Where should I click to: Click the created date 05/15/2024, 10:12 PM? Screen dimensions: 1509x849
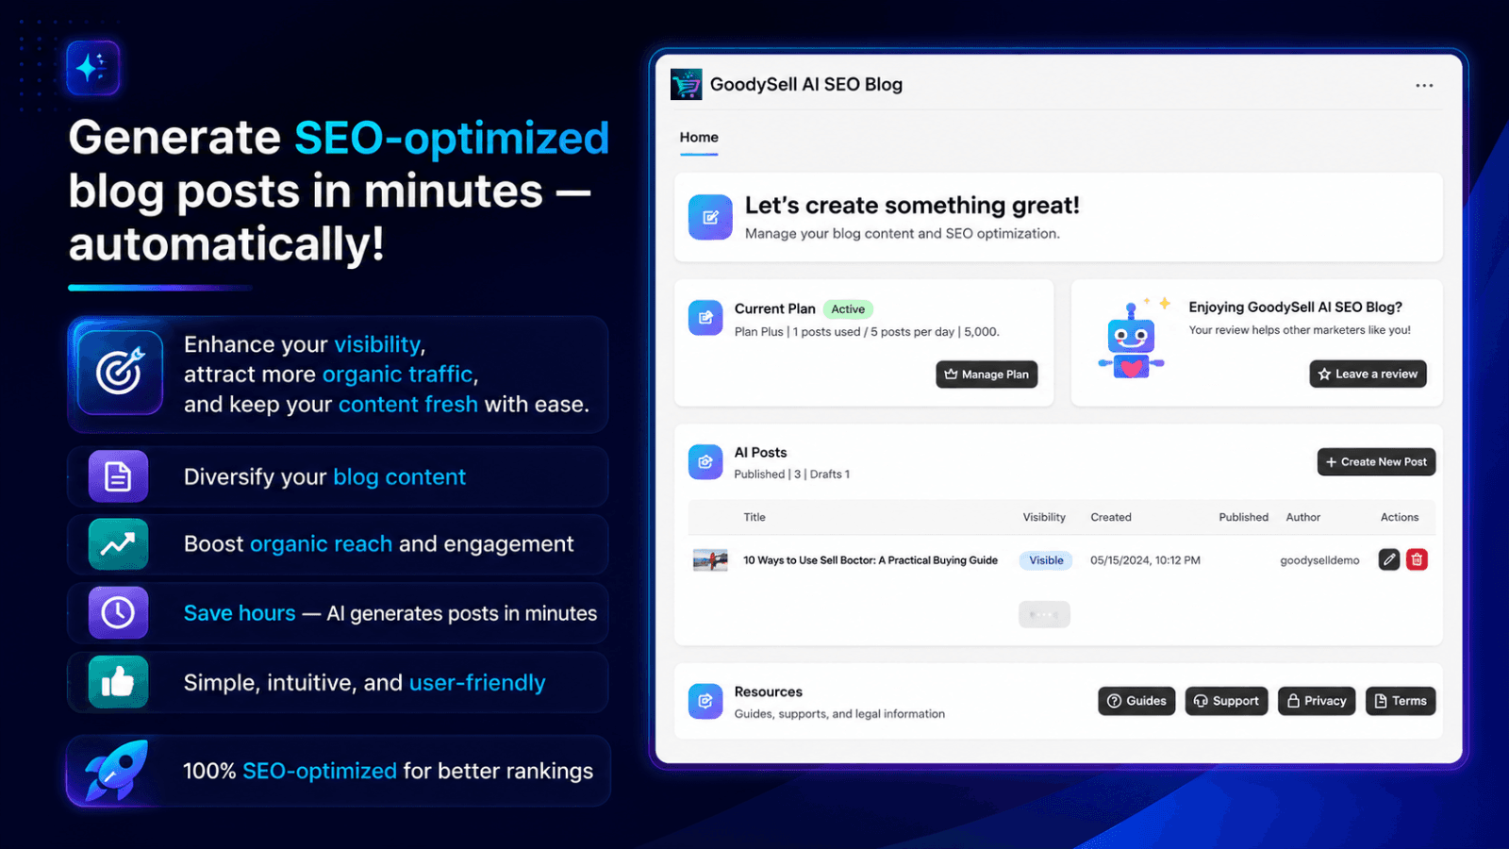pos(1145,560)
